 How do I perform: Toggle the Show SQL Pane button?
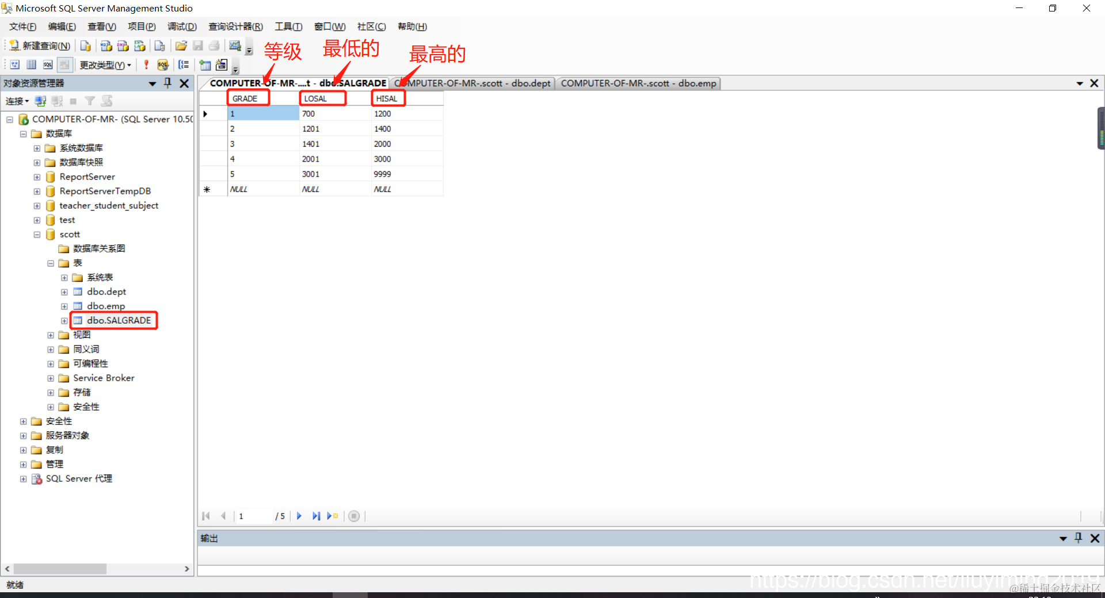click(48, 65)
